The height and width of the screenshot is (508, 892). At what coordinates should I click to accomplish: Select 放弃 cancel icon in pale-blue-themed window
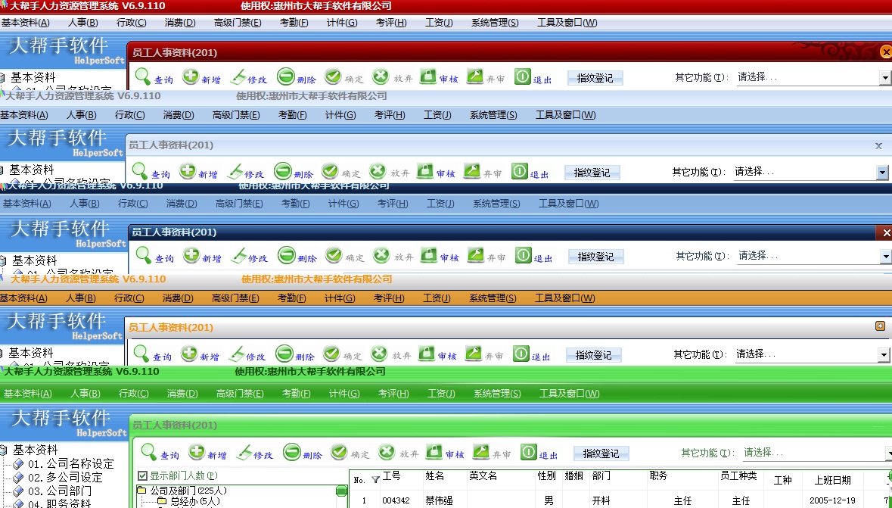coord(378,170)
